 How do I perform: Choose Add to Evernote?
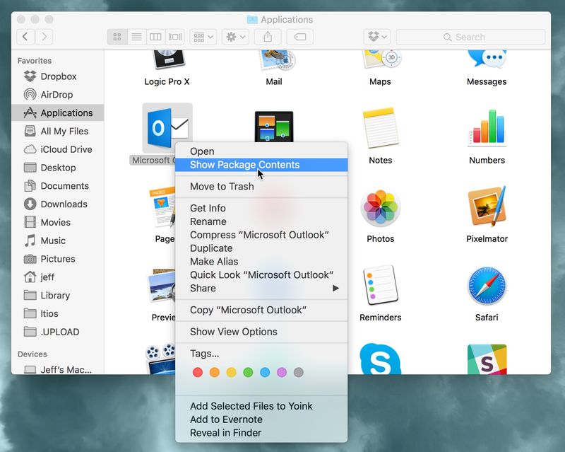click(261, 419)
